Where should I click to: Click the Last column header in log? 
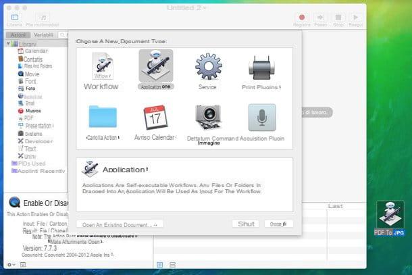click(336, 206)
